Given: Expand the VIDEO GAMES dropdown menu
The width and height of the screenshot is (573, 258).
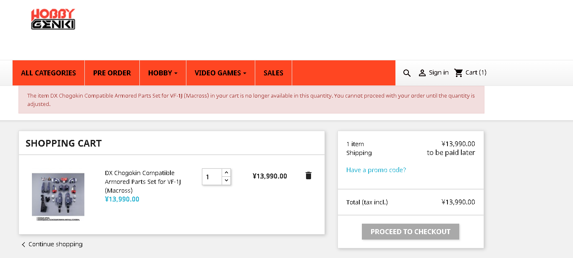Looking at the screenshot, I should point(220,73).
